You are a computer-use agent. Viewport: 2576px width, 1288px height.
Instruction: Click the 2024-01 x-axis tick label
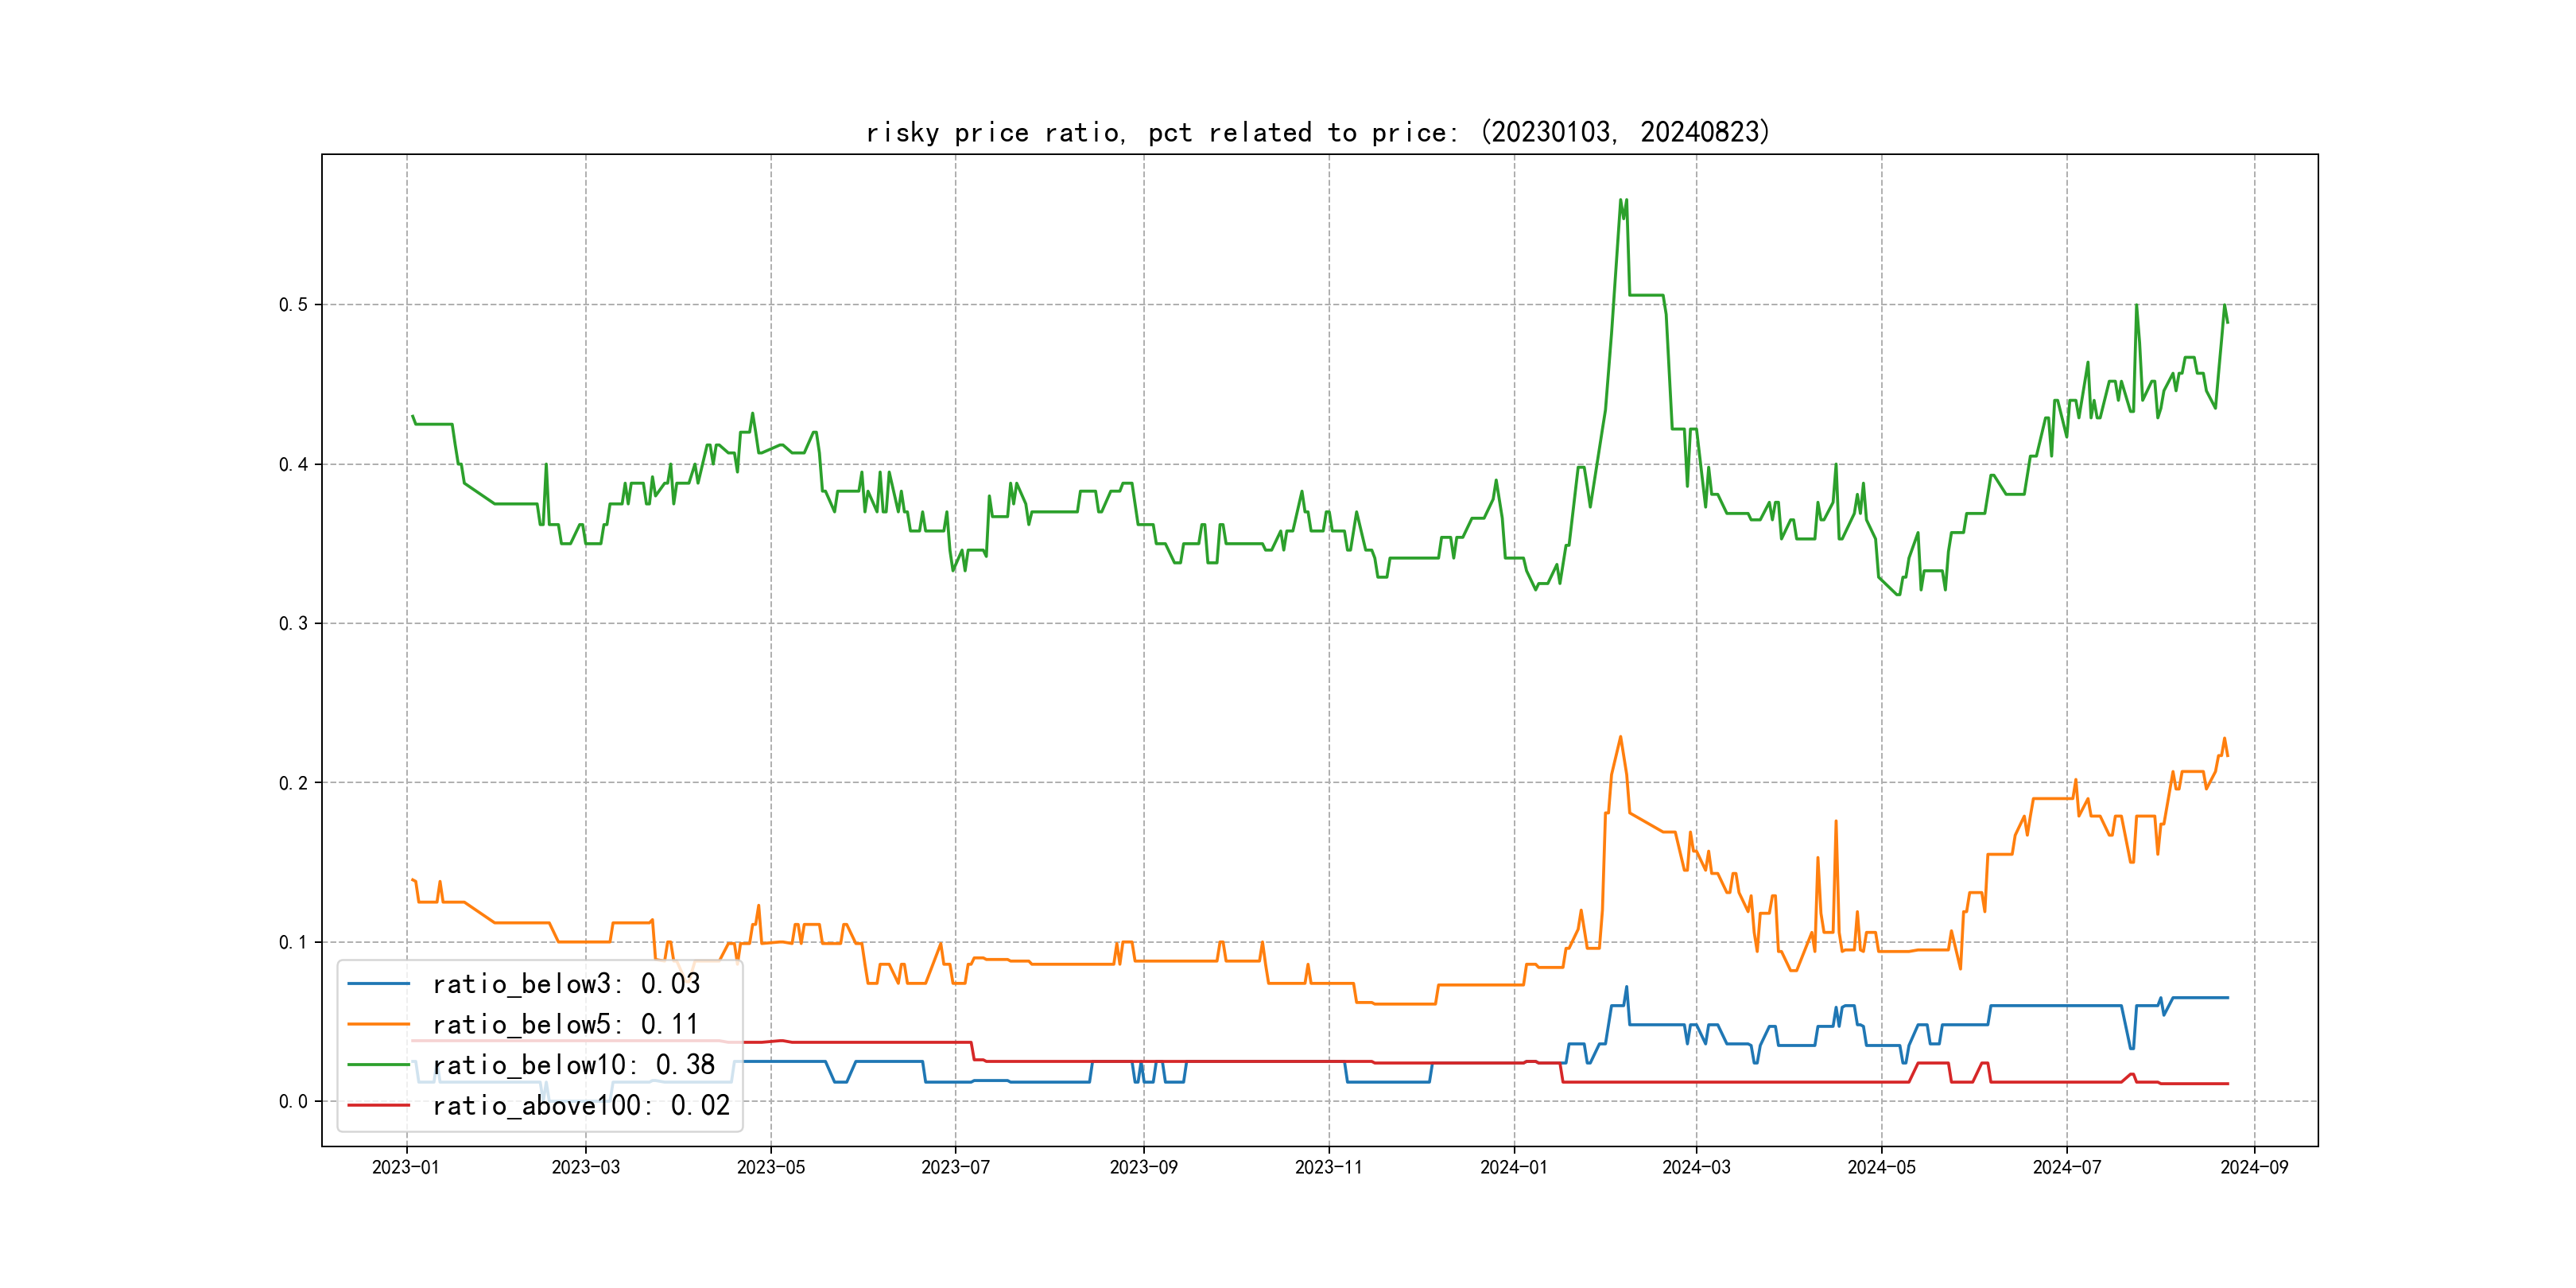tap(1514, 1167)
